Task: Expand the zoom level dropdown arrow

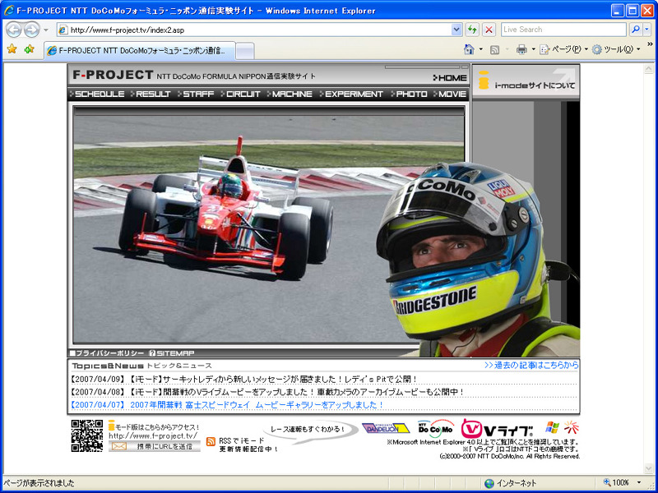Action: (x=639, y=482)
